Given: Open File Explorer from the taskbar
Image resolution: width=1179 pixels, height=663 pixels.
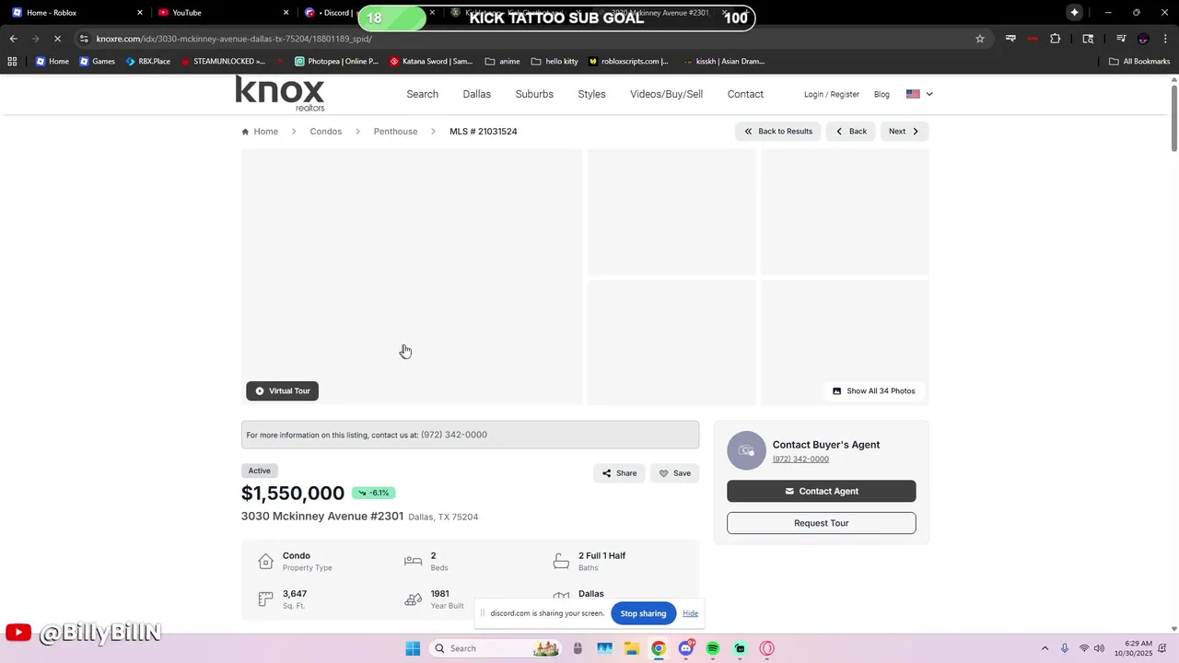Looking at the screenshot, I should pyautogui.click(x=632, y=648).
